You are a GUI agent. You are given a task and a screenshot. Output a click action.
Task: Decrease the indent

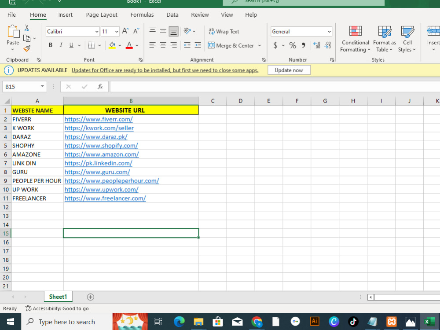pyautogui.click(x=187, y=45)
